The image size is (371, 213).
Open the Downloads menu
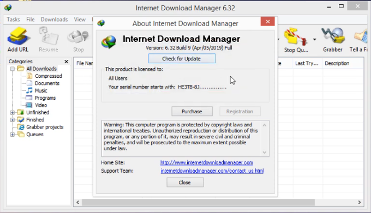[x=54, y=20]
